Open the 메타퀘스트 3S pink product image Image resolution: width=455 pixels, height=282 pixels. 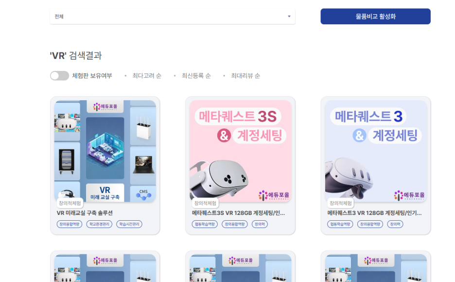coord(240,151)
